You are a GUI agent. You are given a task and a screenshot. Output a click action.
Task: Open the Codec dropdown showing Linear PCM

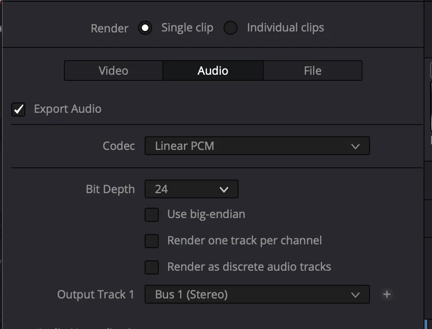256,146
